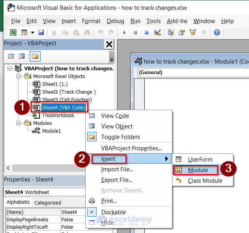Image resolution: width=249 pixels, height=233 pixels.
Task: Open the File menu
Action: (16, 21)
